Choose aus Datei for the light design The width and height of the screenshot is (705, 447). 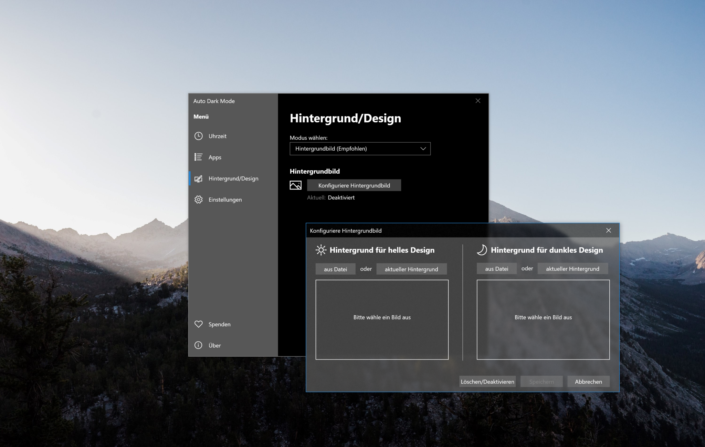335,269
